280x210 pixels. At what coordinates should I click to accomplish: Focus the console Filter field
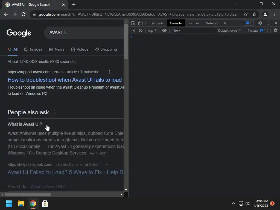193,31
